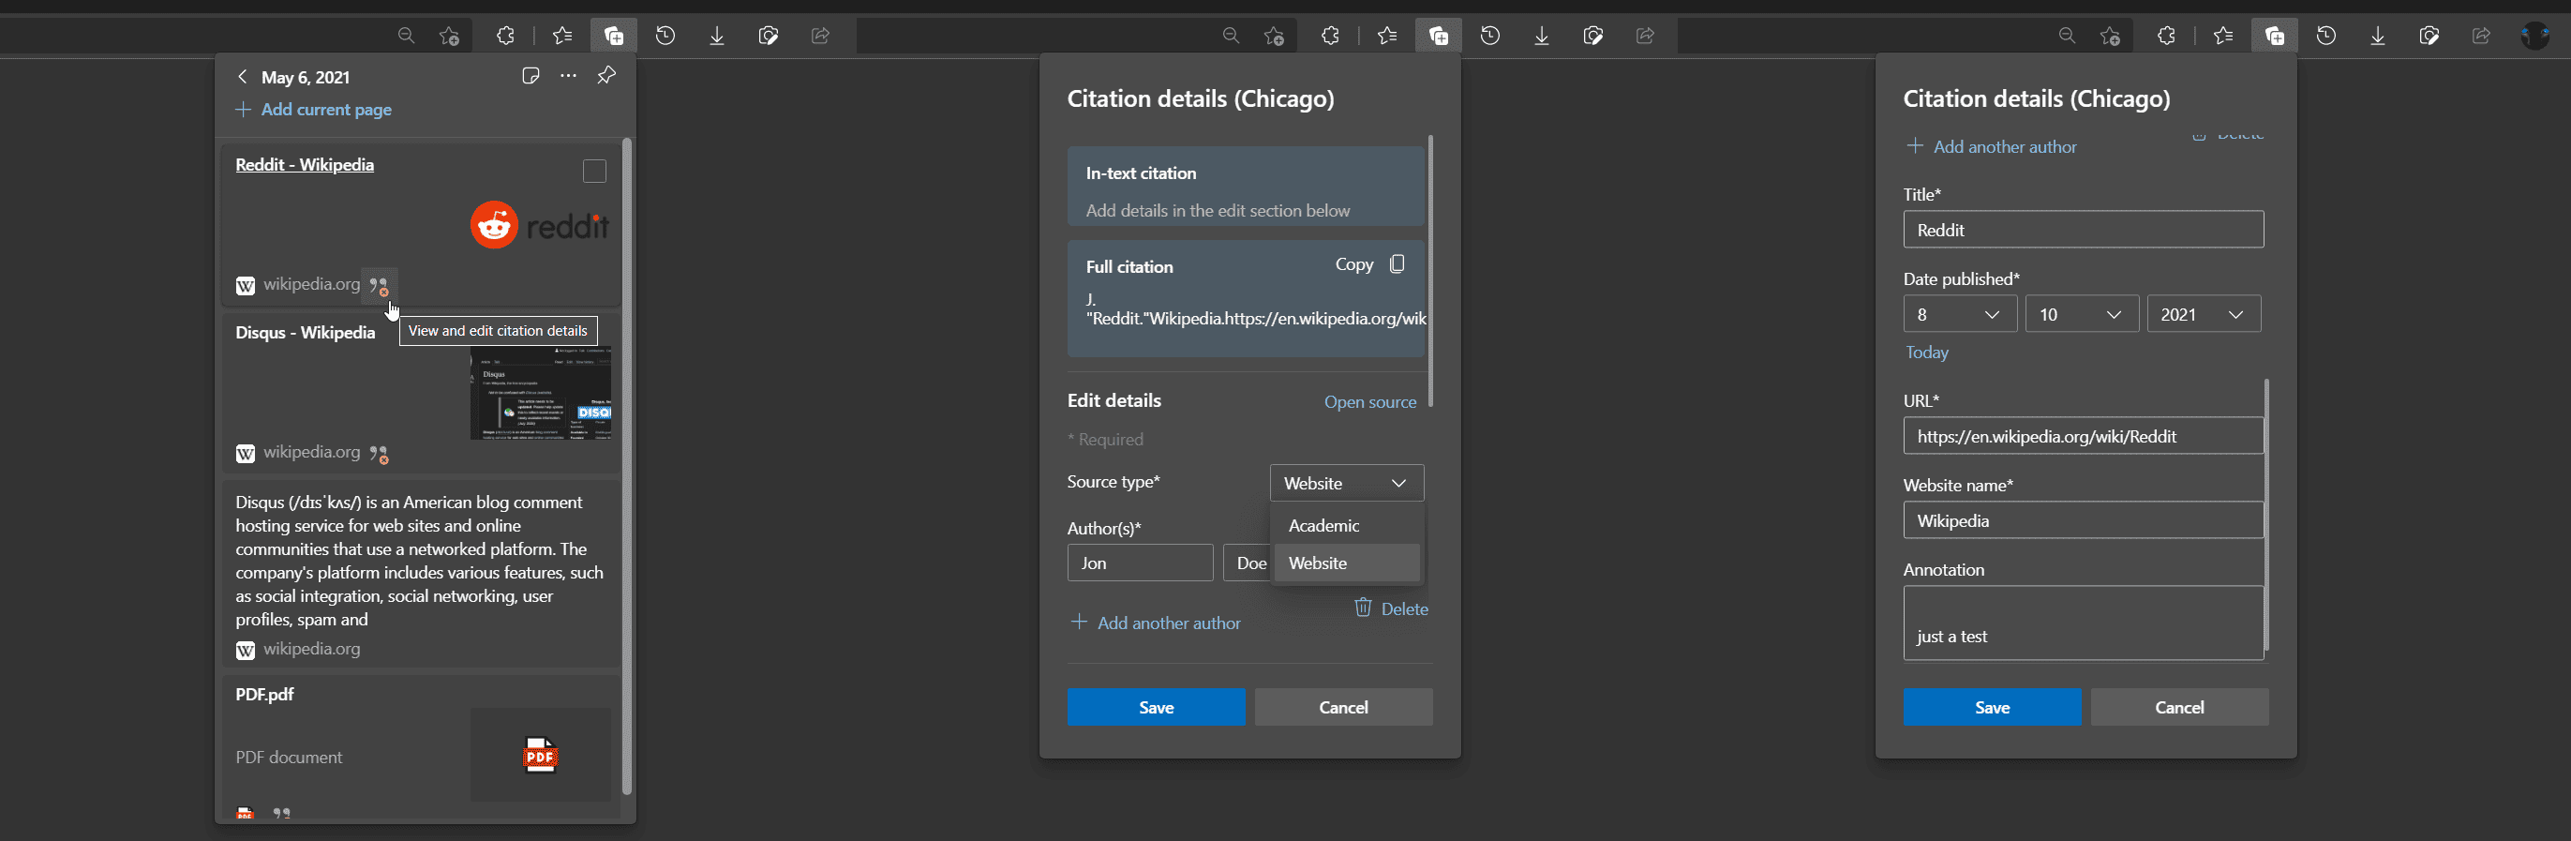This screenshot has width=2571, height=841.
Task: Open the day dropdown showing 10
Action: (2082, 314)
